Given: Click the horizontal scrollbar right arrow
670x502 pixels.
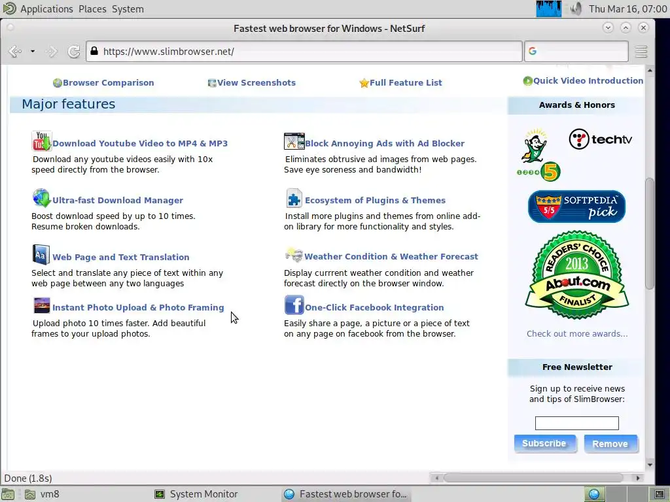Looking at the screenshot, I should [637, 478].
